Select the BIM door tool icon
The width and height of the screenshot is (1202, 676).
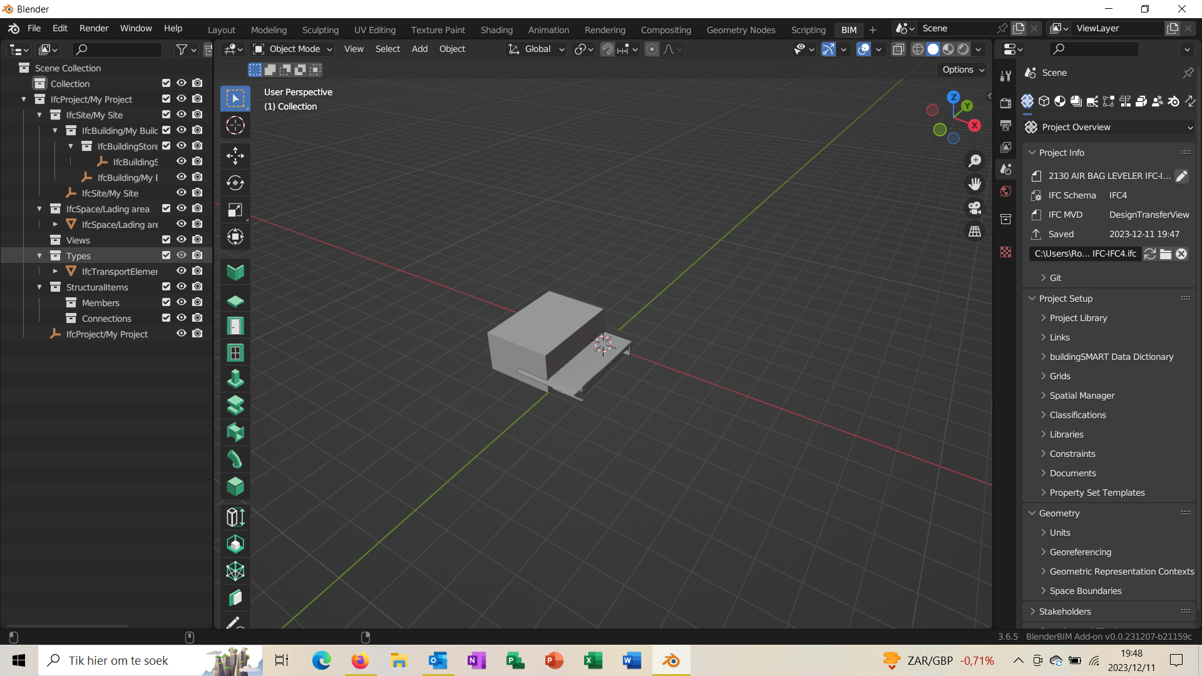pos(235,326)
